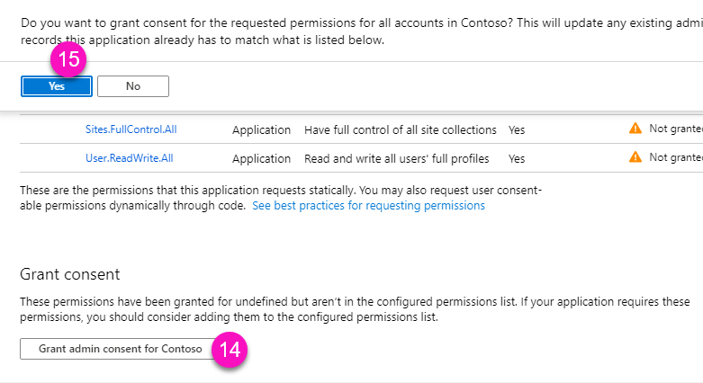Image resolution: width=703 pixels, height=383 pixels.
Task: Follow the best practices for requesting permissions link
Action: 368,206
